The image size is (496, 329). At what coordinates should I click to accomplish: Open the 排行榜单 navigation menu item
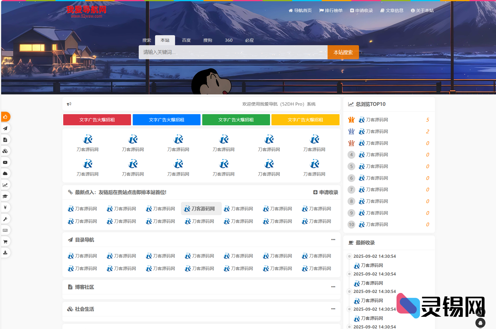coord(331,11)
